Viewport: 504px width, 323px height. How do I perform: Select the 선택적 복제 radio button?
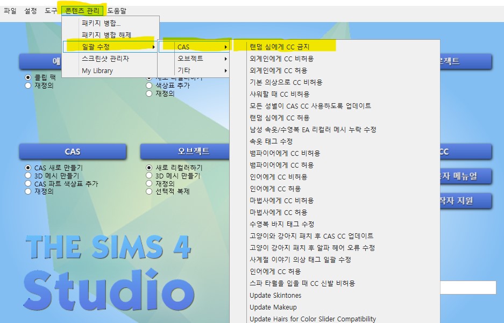(149, 191)
